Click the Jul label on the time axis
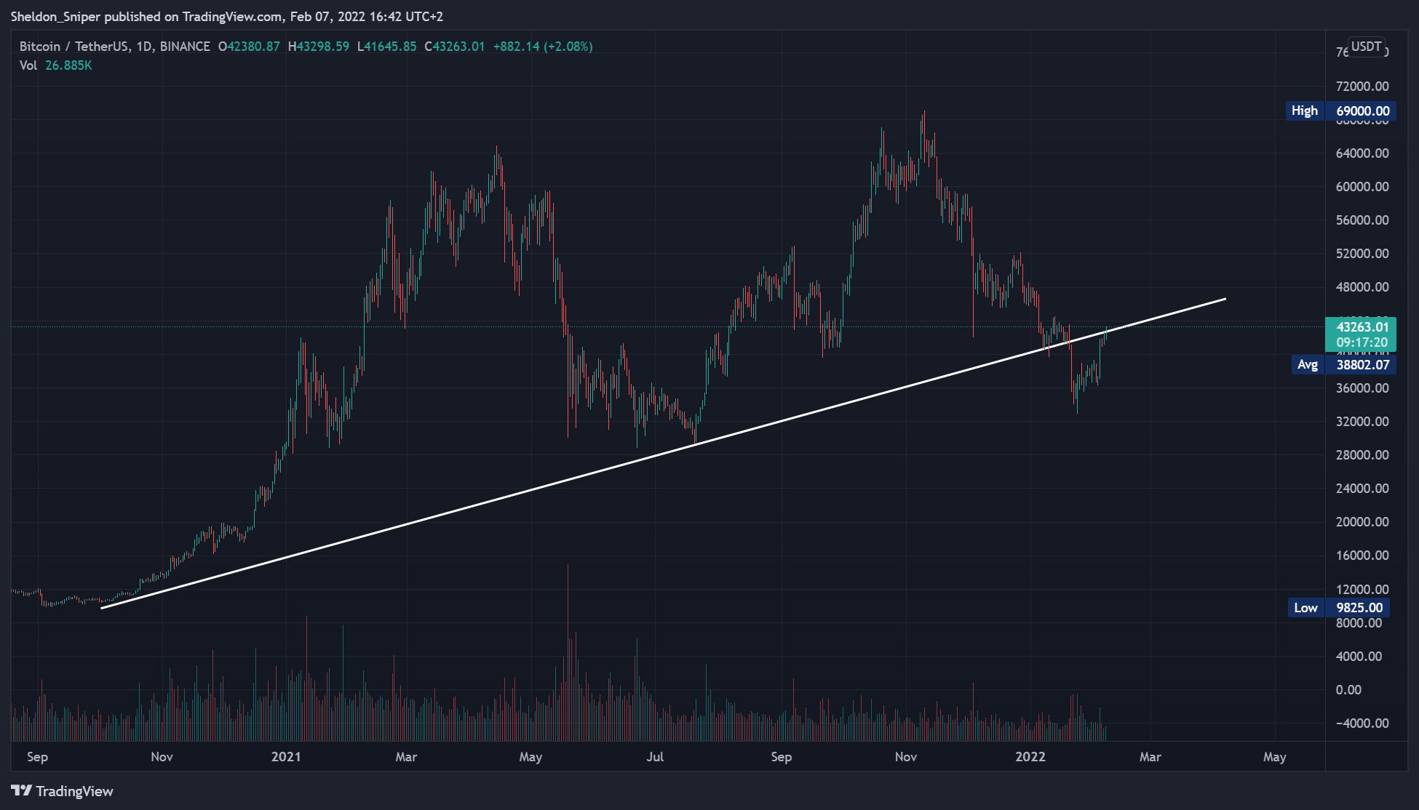The image size is (1419, 810). pyautogui.click(x=655, y=757)
